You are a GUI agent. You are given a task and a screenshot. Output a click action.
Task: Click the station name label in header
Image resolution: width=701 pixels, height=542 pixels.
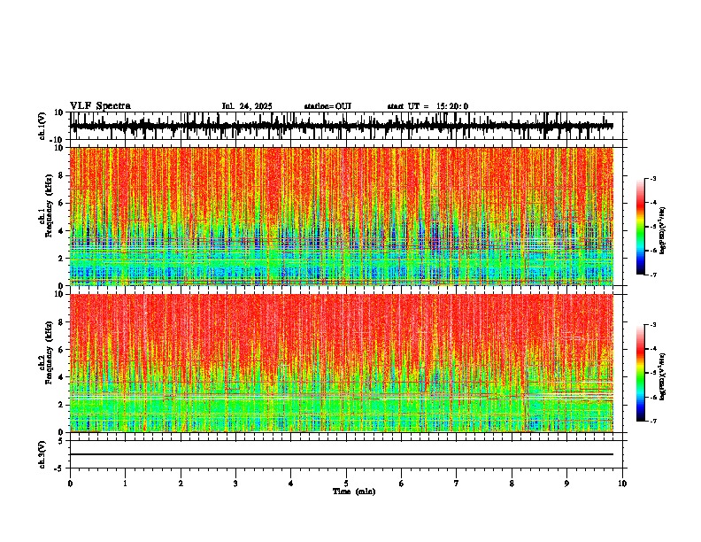(x=327, y=106)
